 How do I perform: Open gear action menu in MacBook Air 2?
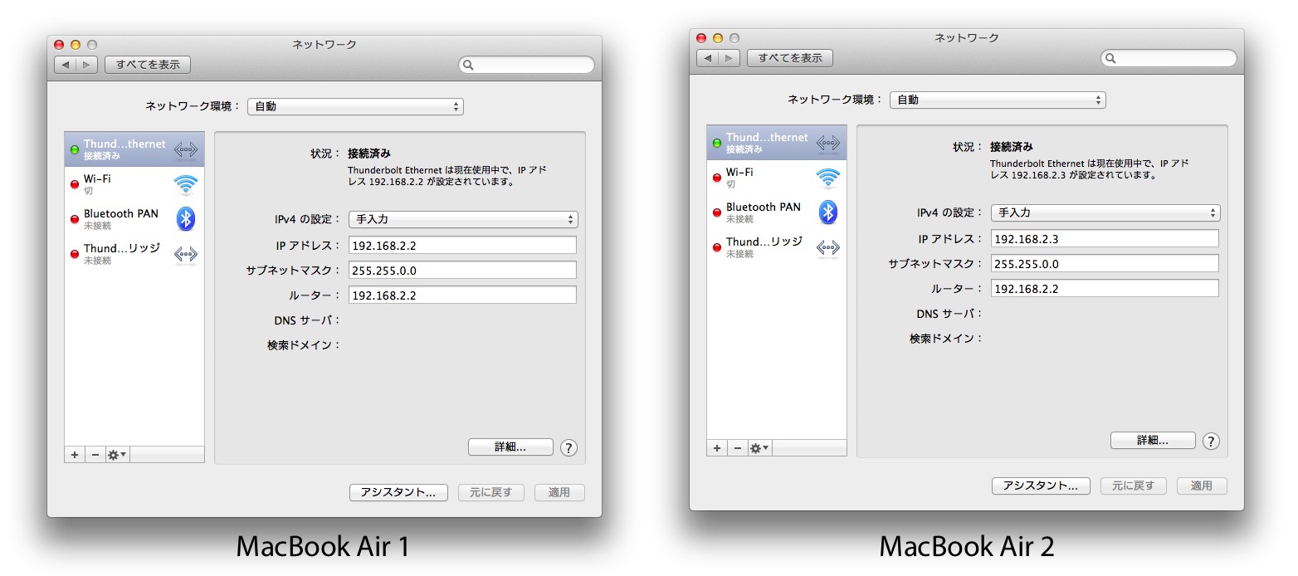click(759, 448)
